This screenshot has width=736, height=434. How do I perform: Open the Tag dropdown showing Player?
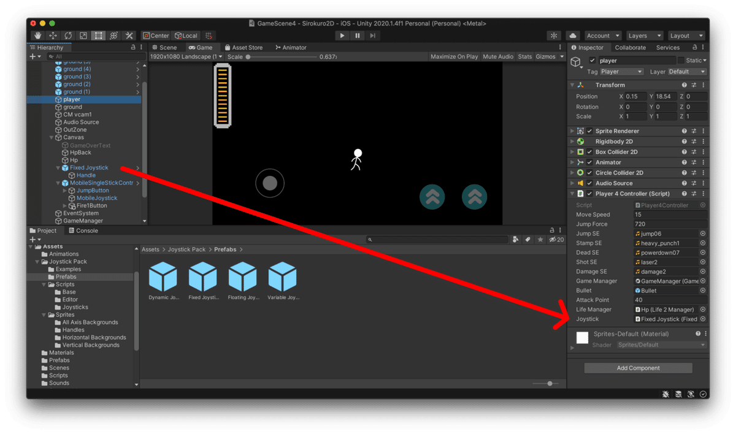point(621,72)
